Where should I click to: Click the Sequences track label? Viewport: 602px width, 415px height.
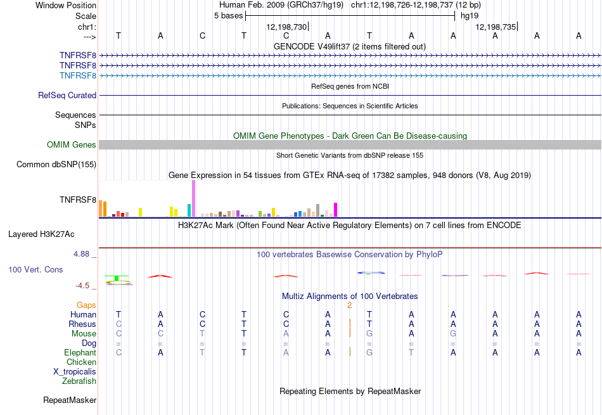pyautogui.click(x=75, y=115)
